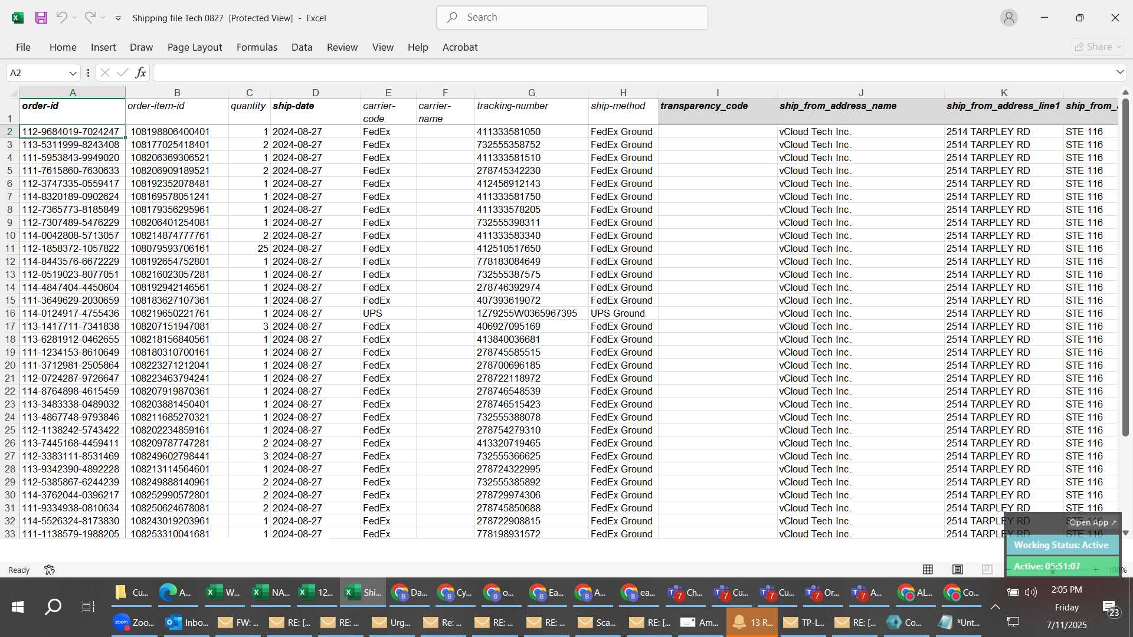1133x637 pixels.
Task: Select column G header
Action: click(531, 93)
